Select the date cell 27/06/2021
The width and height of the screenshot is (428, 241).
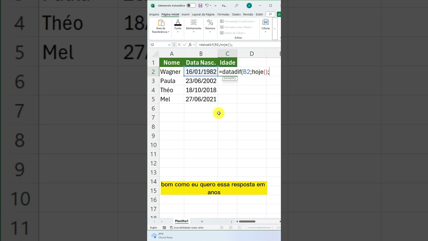(x=201, y=99)
